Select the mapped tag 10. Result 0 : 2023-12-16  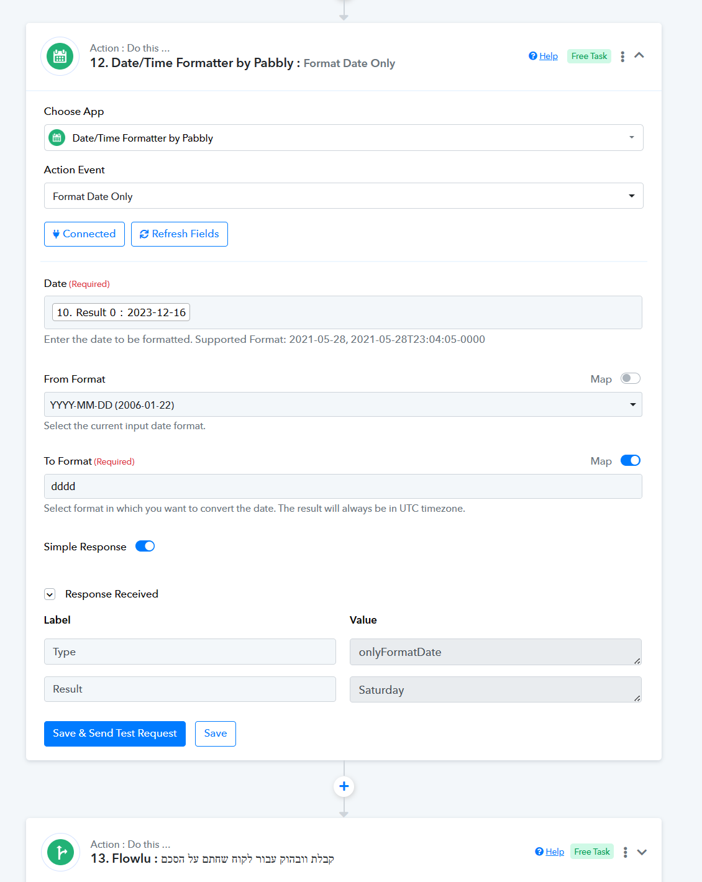(121, 312)
